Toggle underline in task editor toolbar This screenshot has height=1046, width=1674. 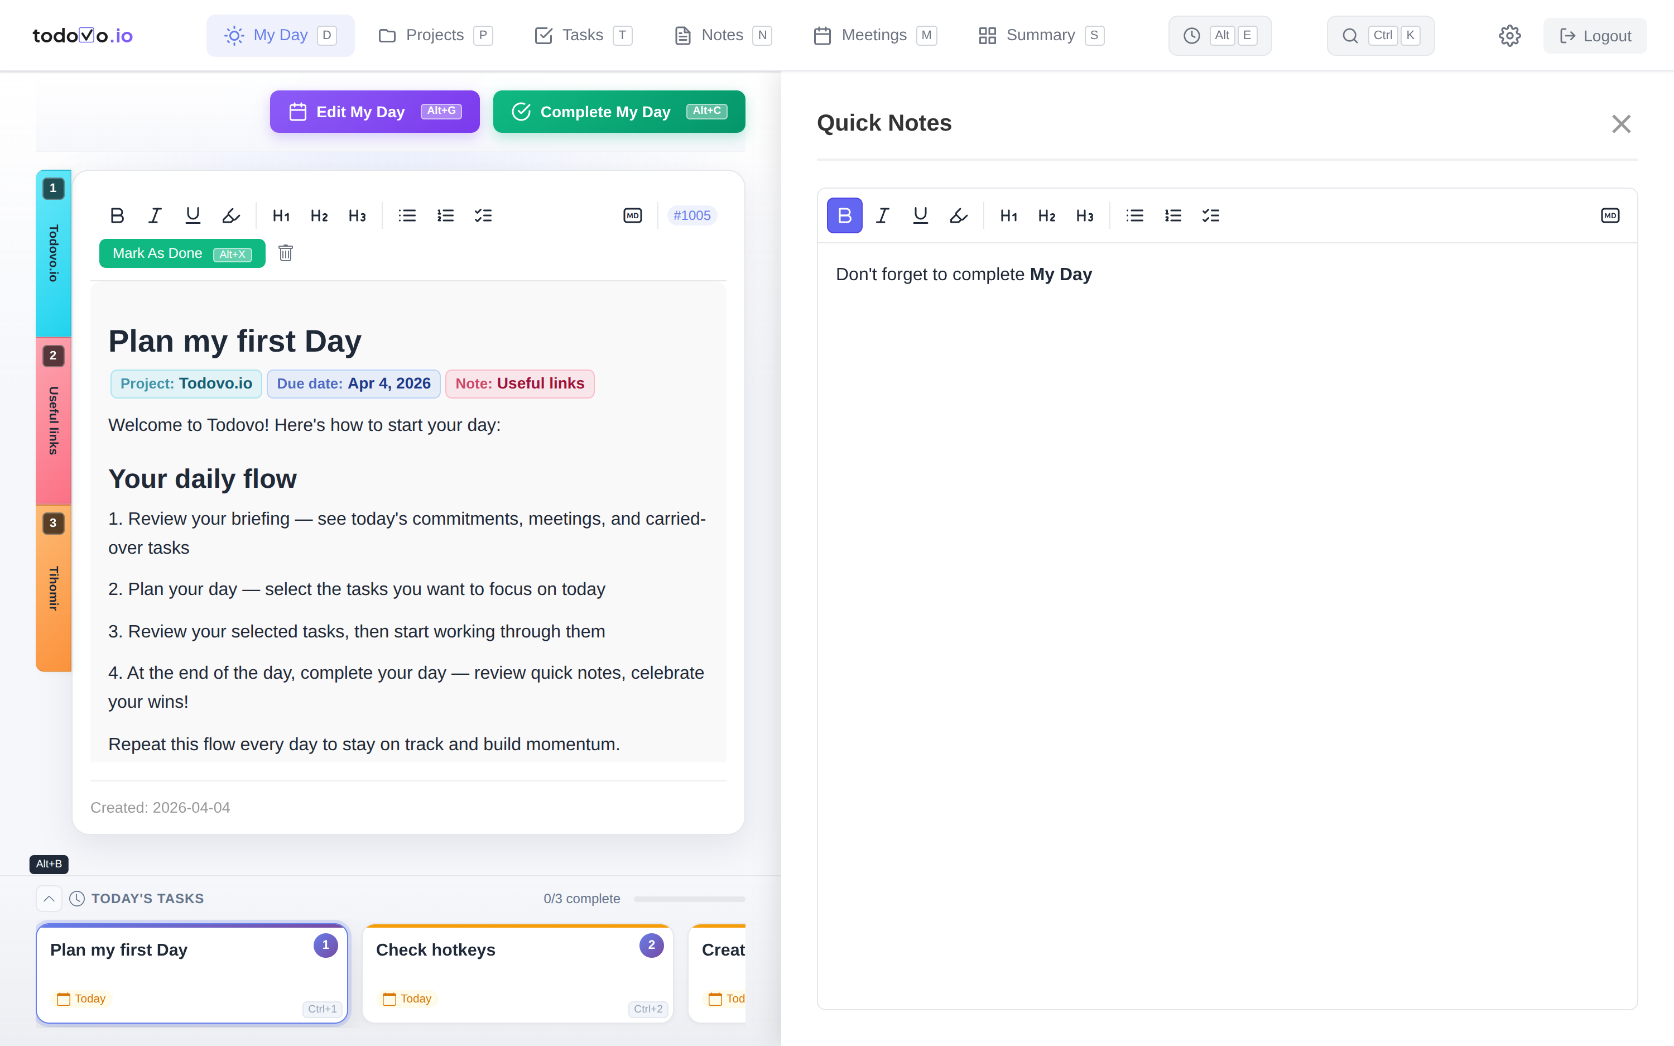193,216
